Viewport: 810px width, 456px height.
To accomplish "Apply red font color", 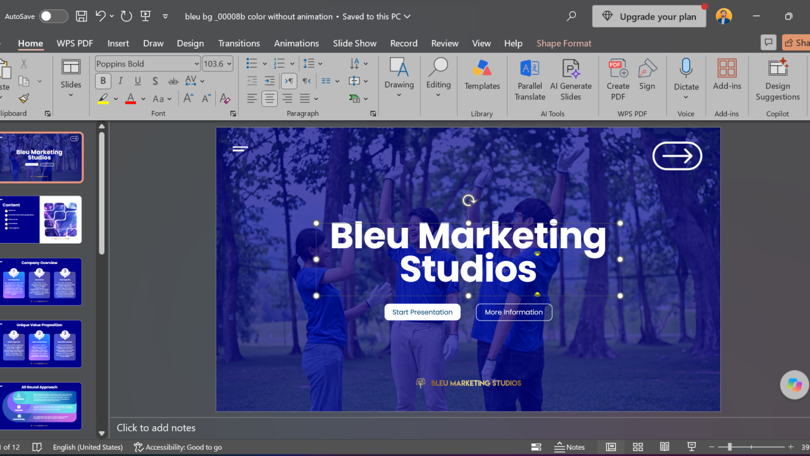I will [x=130, y=99].
